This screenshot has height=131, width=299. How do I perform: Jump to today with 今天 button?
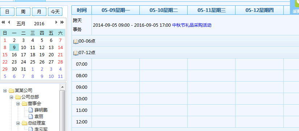(x=55, y=12)
